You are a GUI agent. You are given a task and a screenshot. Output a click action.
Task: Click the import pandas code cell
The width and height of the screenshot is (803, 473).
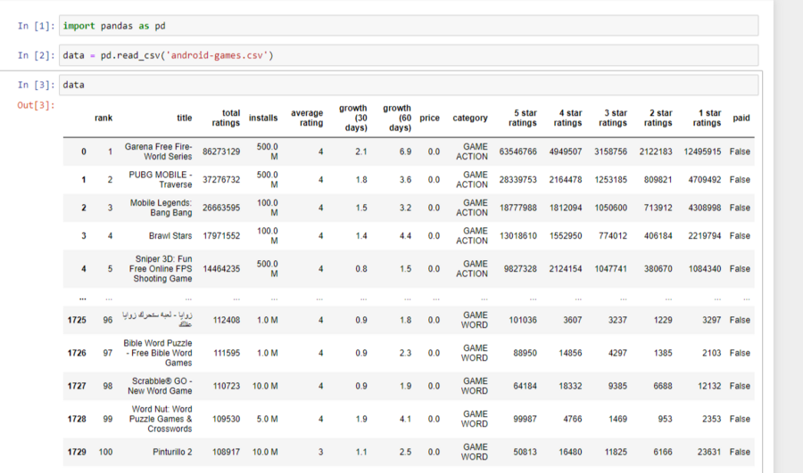408,26
